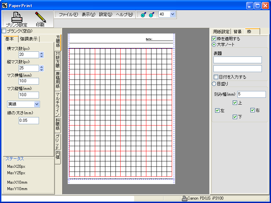
Task: Click the Canon PIXUS printer status icon
Action: tap(185, 198)
